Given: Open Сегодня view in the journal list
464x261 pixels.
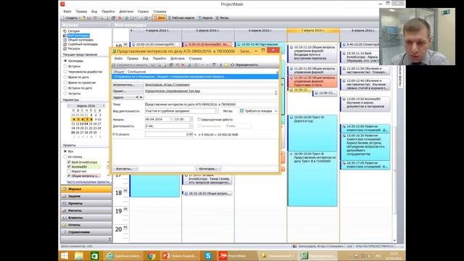Looking at the screenshot, I should pos(74,31).
